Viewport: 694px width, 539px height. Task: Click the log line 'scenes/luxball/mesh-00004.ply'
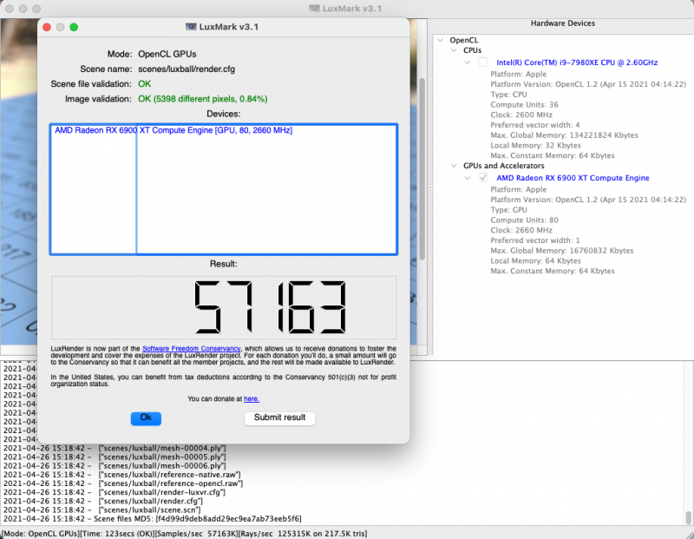point(115,448)
